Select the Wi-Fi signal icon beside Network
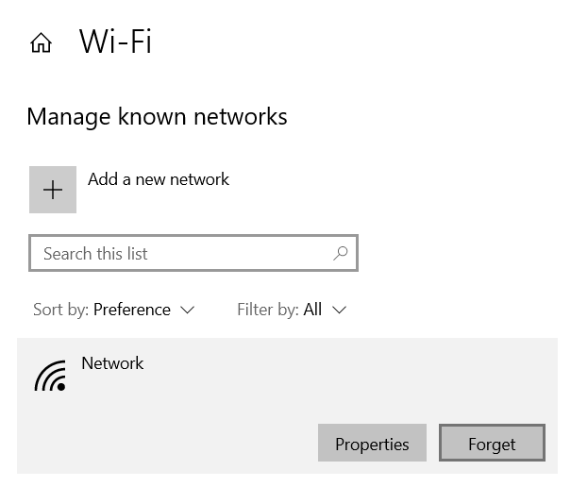This screenshot has height=487, width=571. pos(50,376)
